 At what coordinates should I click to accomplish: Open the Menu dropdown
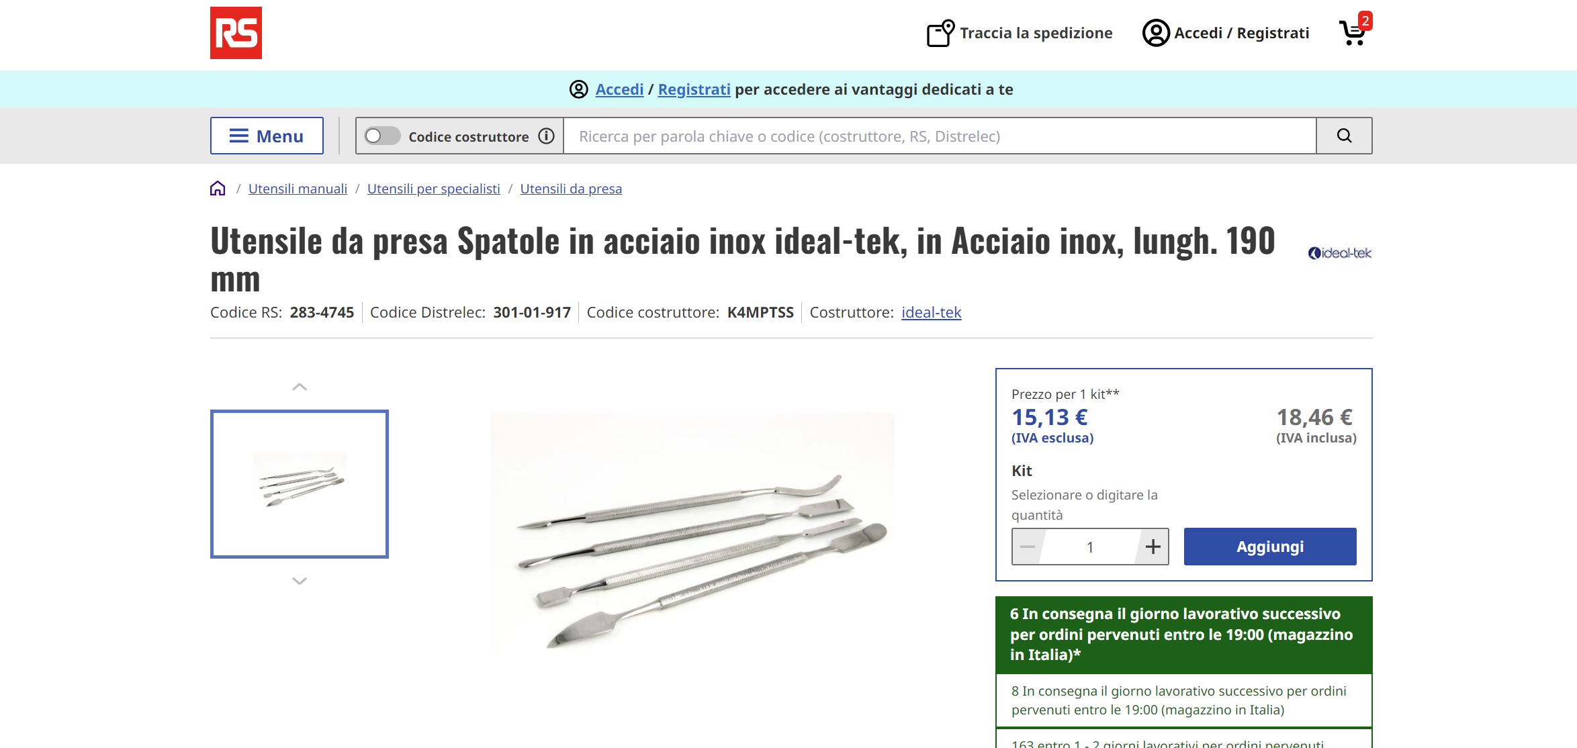click(267, 136)
